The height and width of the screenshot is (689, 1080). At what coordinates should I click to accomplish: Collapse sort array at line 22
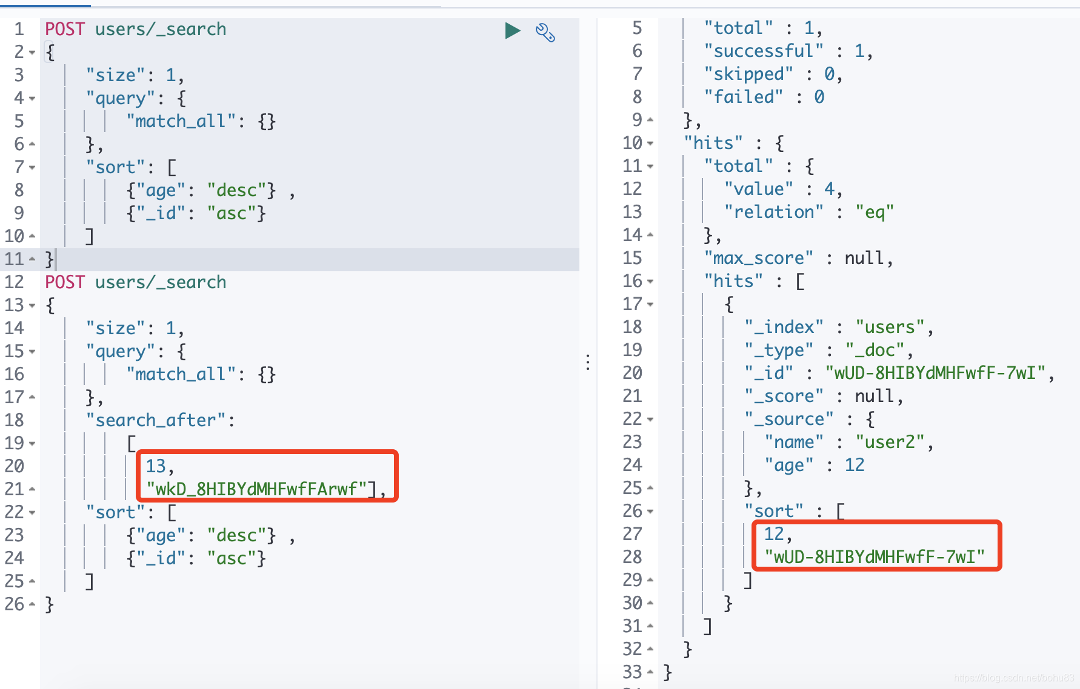(32, 513)
